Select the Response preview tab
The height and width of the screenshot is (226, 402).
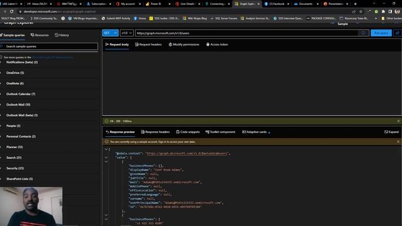[x=120, y=132]
